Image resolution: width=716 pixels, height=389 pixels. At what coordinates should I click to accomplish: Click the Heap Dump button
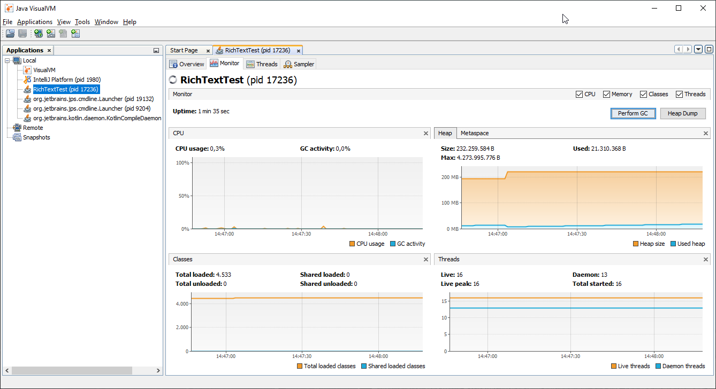point(683,113)
